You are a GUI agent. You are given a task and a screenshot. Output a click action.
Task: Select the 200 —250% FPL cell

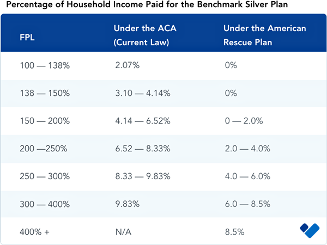pos(44,149)
